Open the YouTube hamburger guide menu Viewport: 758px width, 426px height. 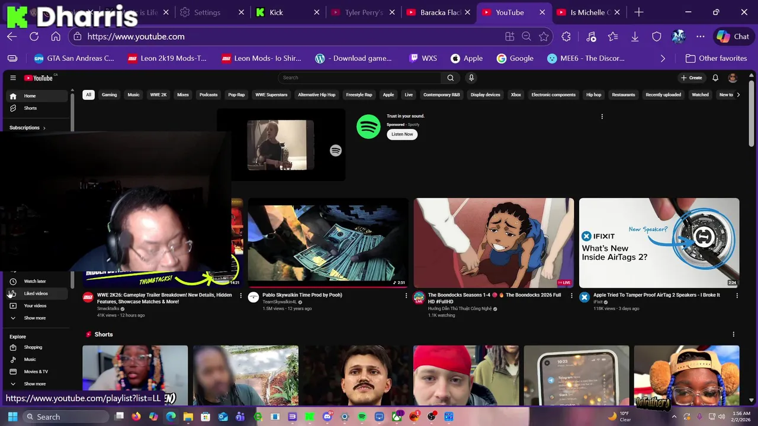13,78
